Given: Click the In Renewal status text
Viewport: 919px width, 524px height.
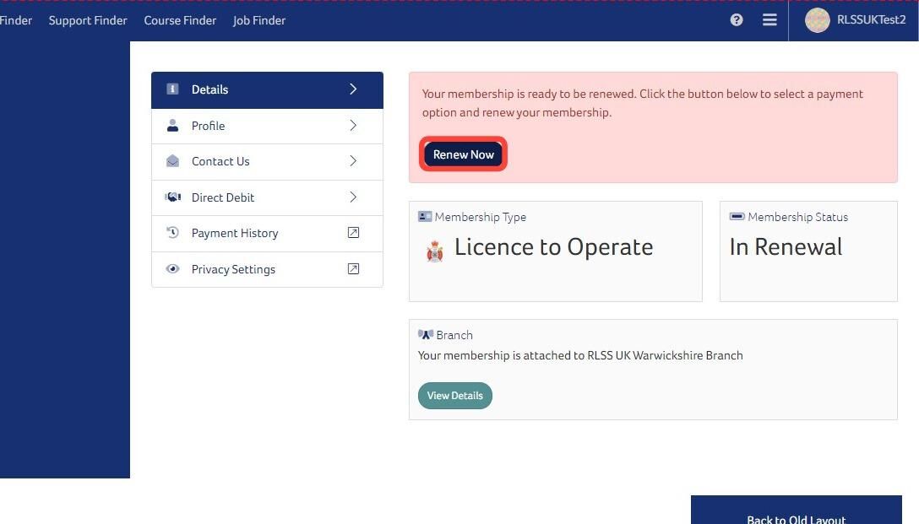Looking at the screenshot, I should tap(786, 247).
